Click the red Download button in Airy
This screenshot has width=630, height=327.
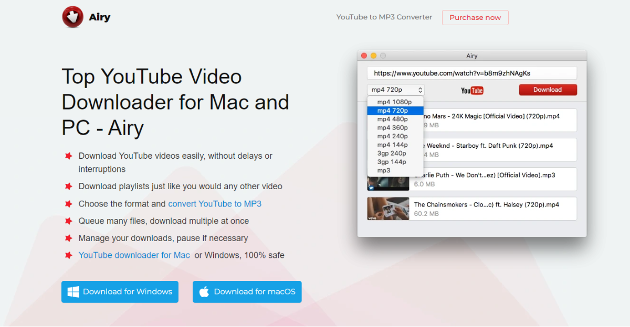click(548, 90)
